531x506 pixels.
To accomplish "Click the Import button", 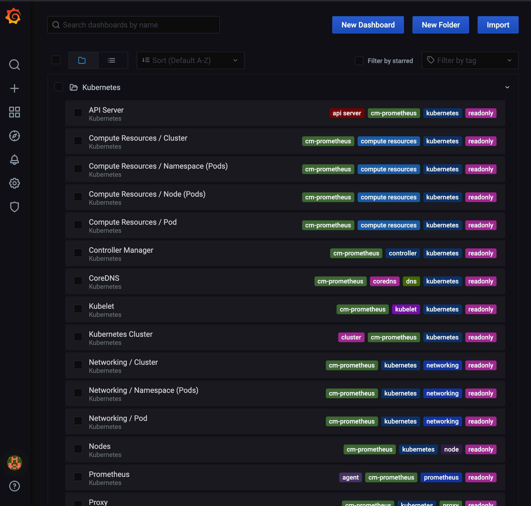I will [x=498, y=25].
